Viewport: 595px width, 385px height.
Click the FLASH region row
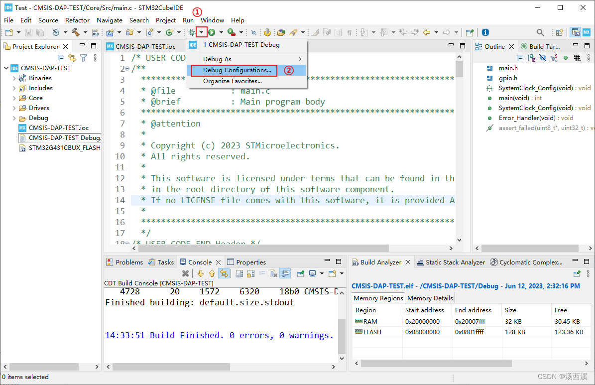coord(471,332)
